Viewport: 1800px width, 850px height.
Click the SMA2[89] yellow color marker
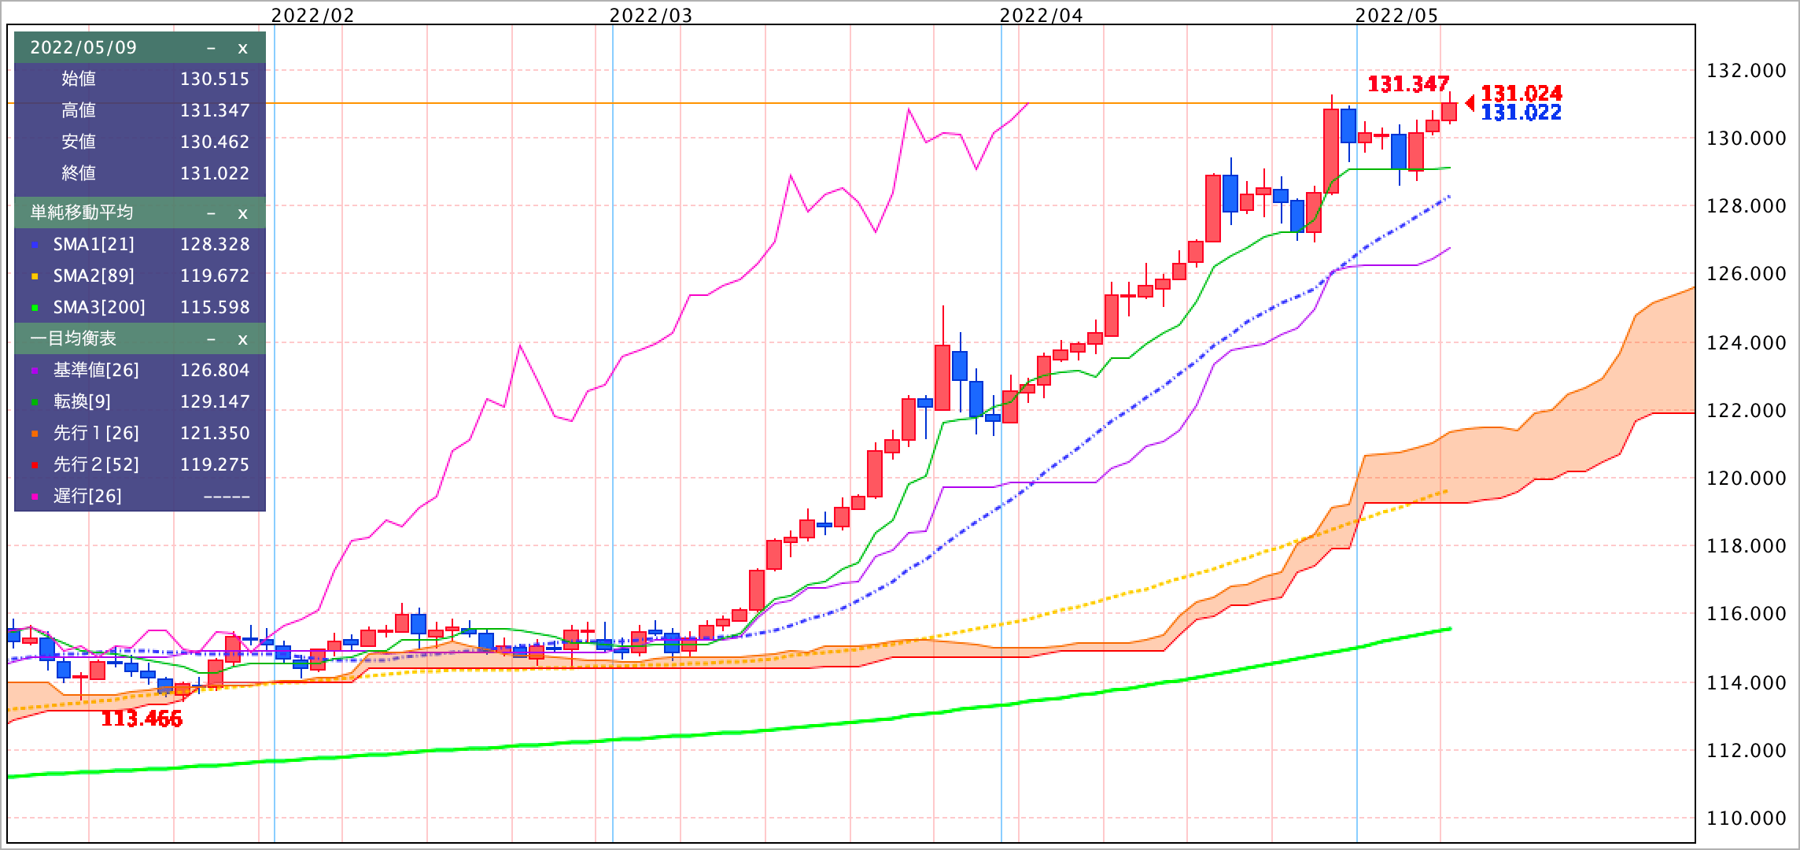[34, 277]
